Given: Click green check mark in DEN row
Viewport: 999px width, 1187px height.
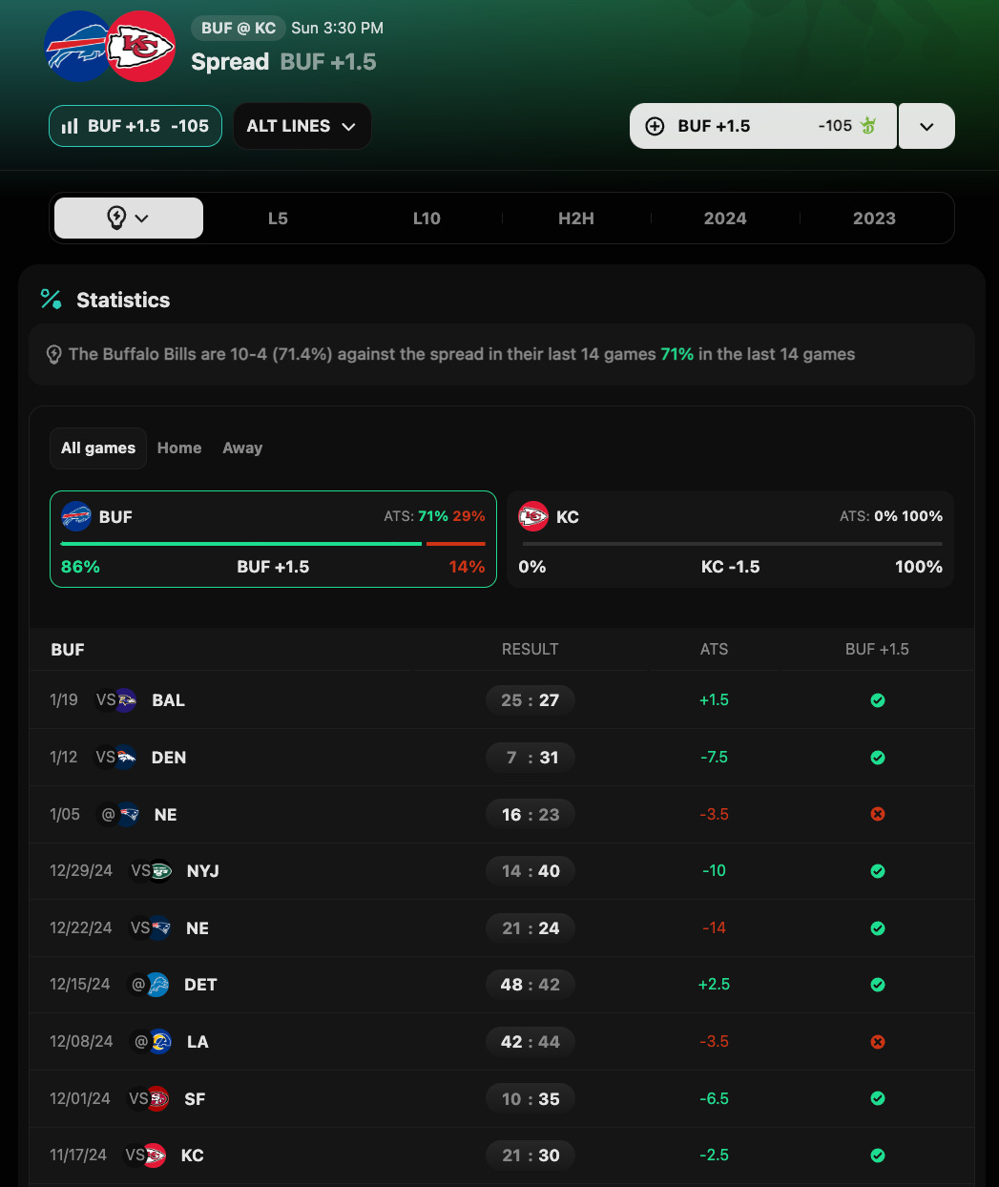Looking at the screenshot, I should pyautogui.click(x=878, y=758).
